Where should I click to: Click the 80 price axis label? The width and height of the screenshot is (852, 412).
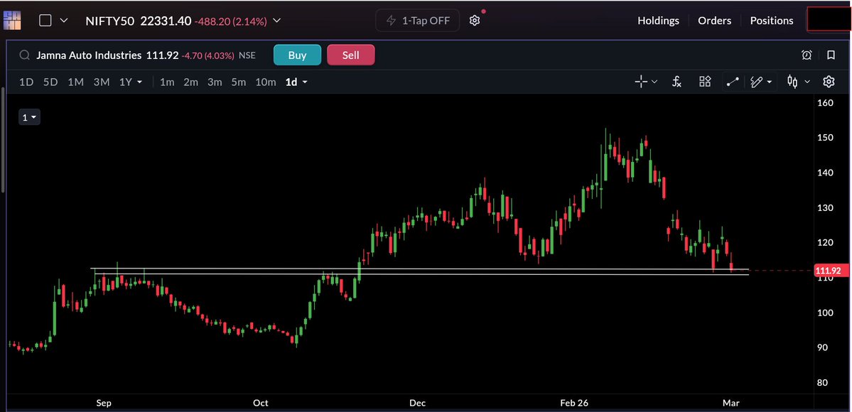coord(824,383)
